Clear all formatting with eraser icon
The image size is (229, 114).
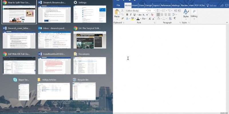(152, 15)
